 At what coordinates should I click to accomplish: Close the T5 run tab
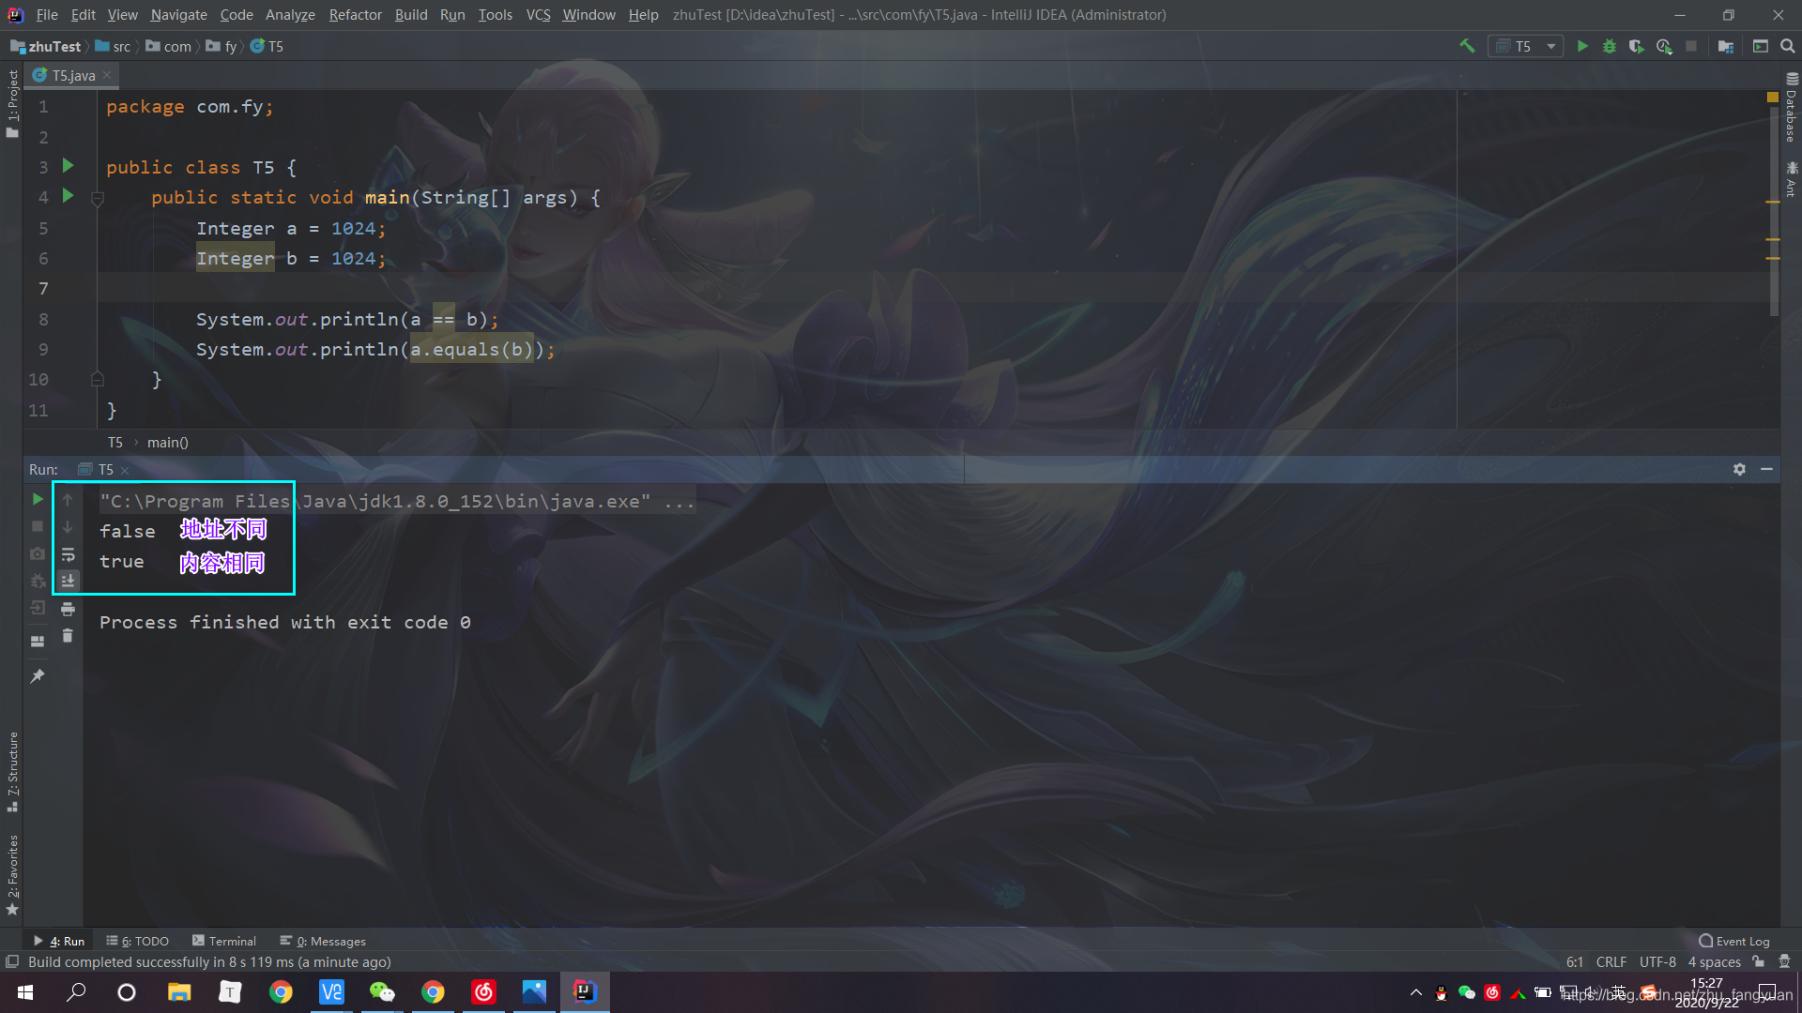(125, 470)
